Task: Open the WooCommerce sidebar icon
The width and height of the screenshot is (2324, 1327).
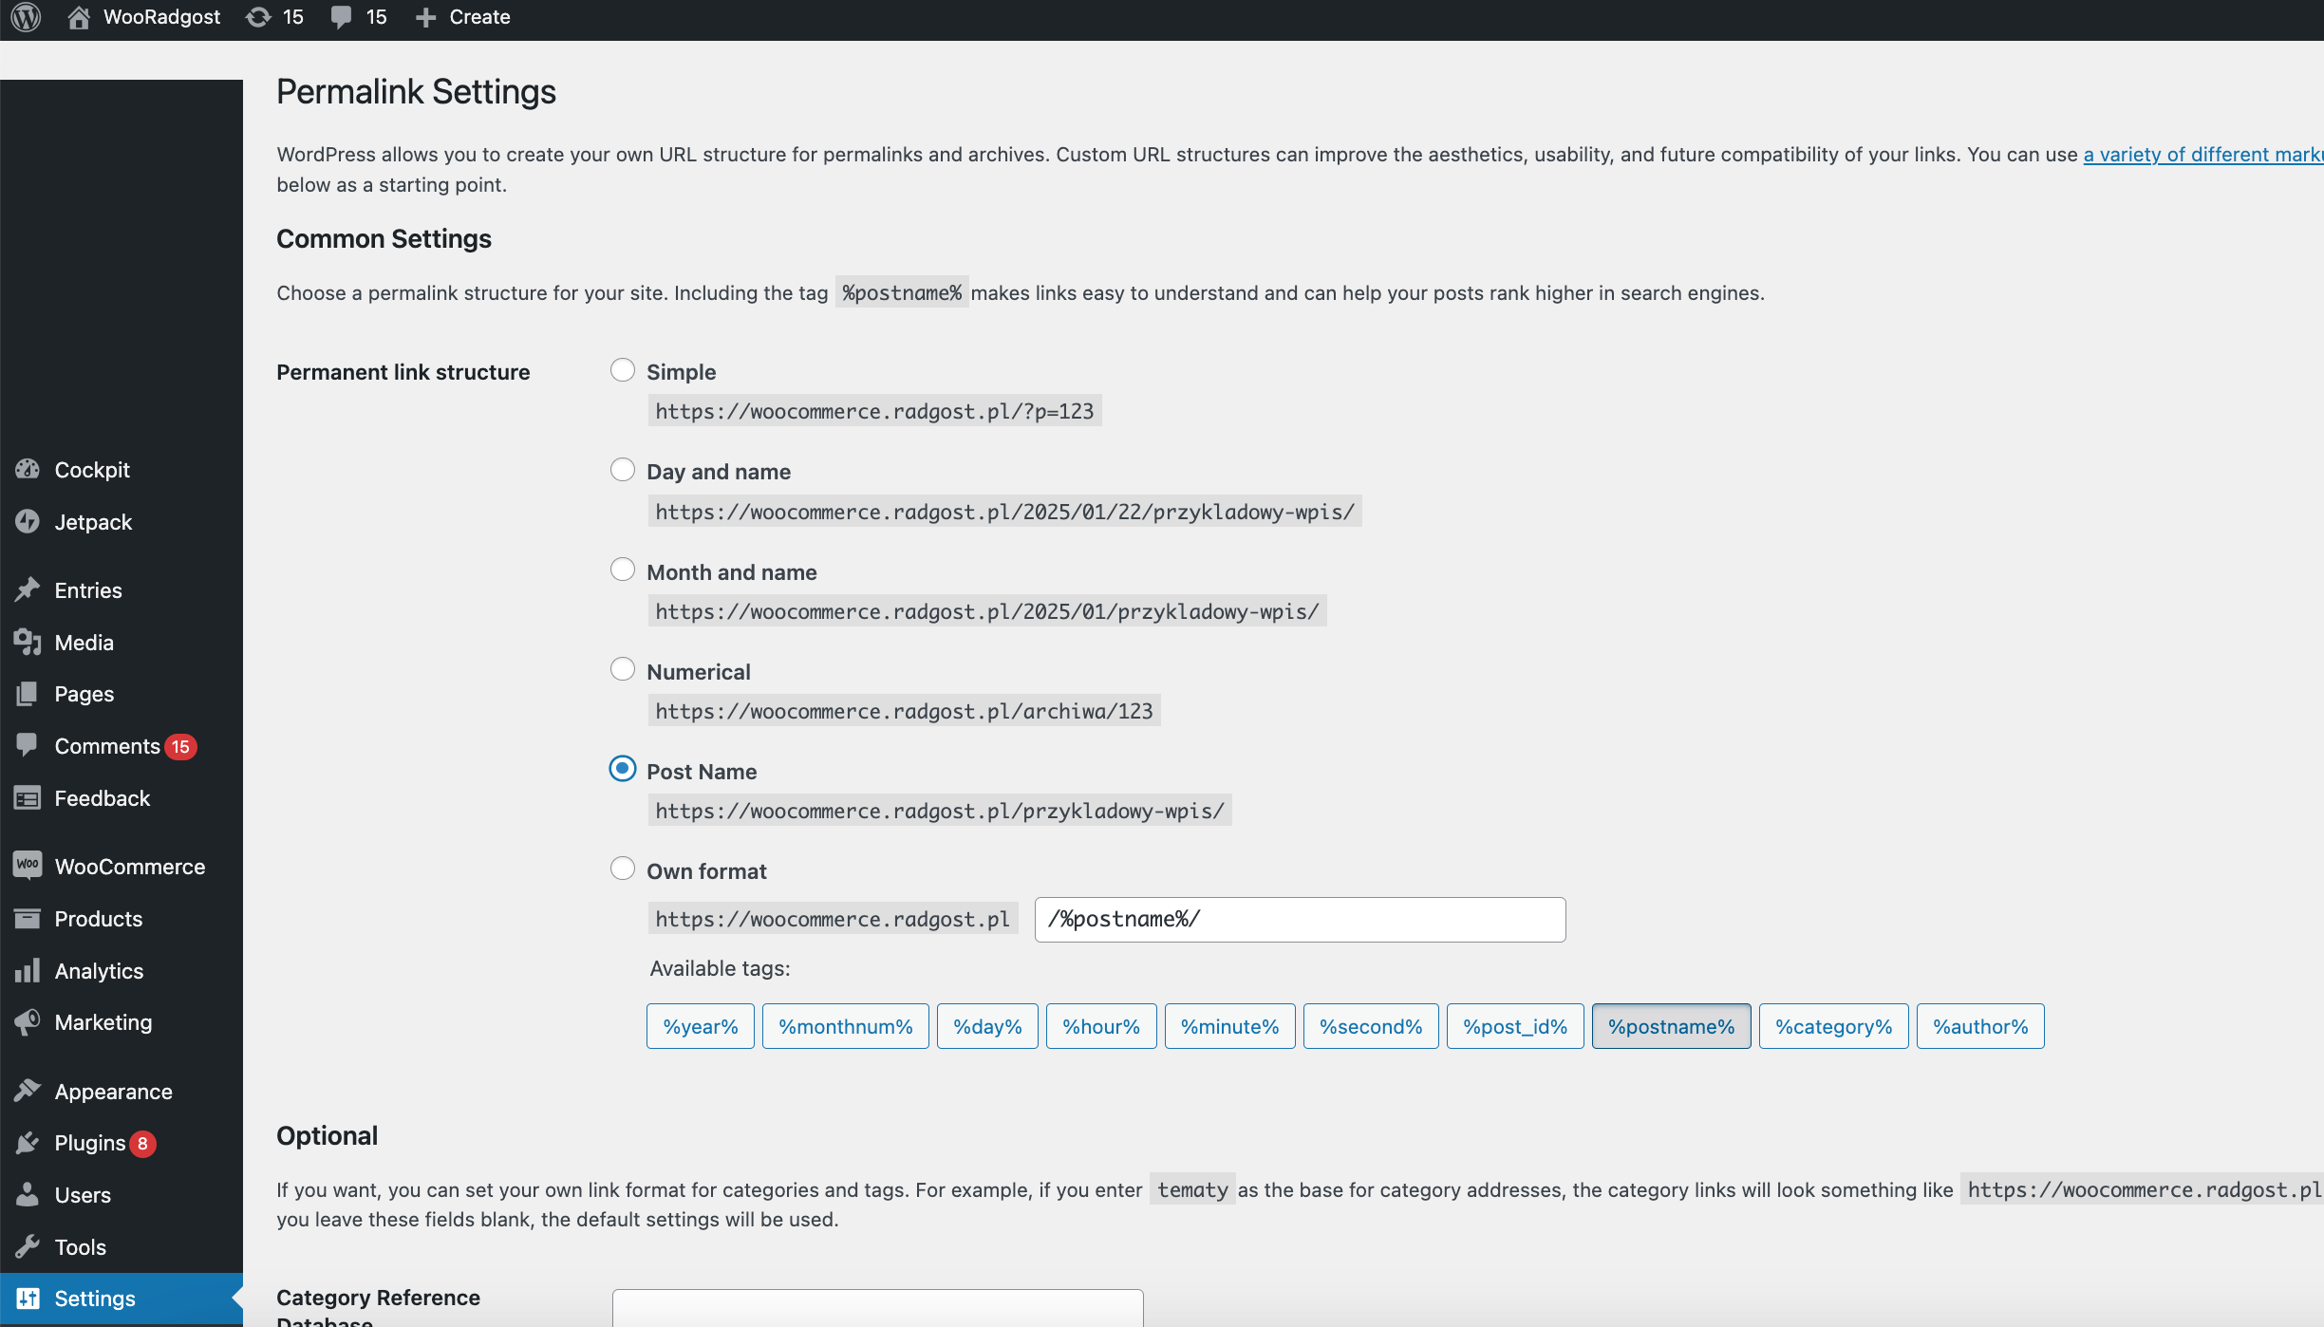Action: (28, 865)
